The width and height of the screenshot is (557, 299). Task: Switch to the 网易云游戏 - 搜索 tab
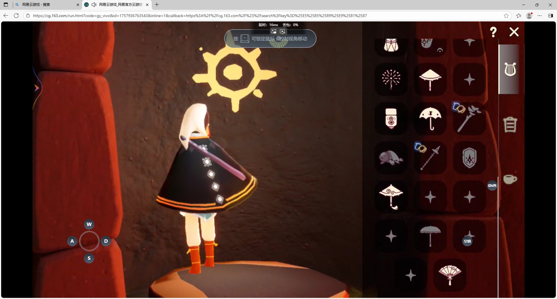coord(47,5)
